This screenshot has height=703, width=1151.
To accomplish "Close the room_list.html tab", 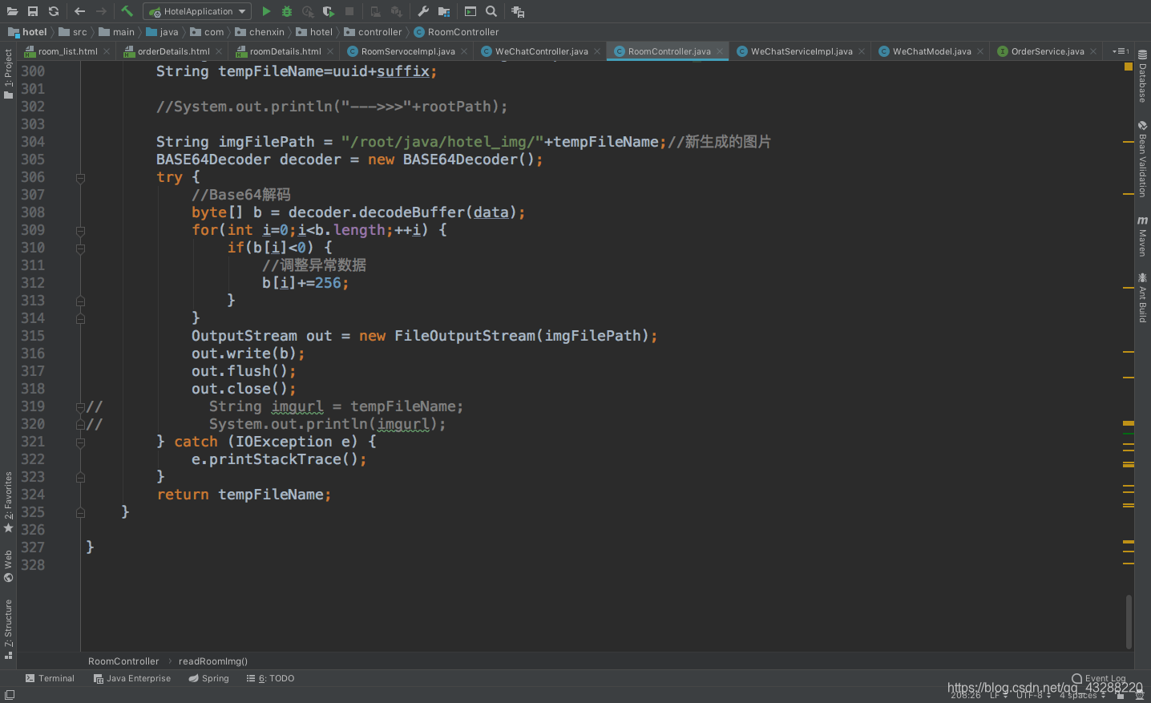I will pos(107,51).
